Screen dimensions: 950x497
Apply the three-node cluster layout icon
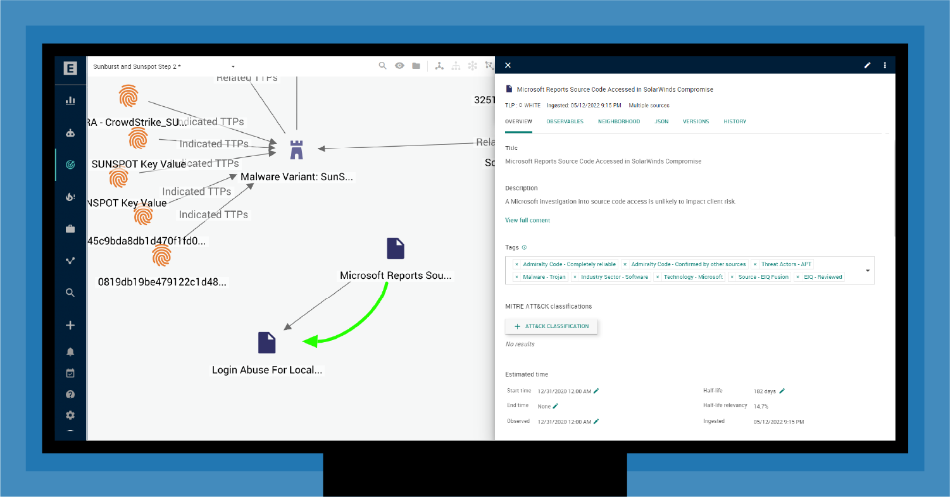click(x=439, y=66)
